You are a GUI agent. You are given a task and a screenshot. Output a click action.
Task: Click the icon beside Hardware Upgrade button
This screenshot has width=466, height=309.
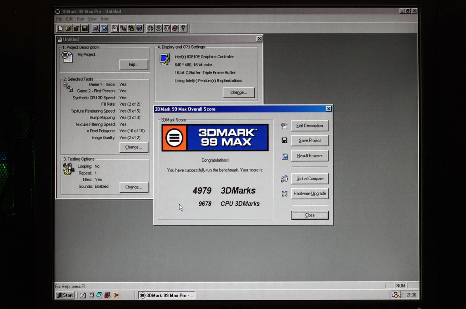[284, 194]
